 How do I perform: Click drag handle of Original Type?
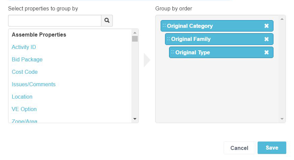click(172, 52)
